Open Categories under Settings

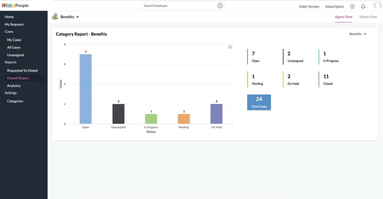coord(15,101)
